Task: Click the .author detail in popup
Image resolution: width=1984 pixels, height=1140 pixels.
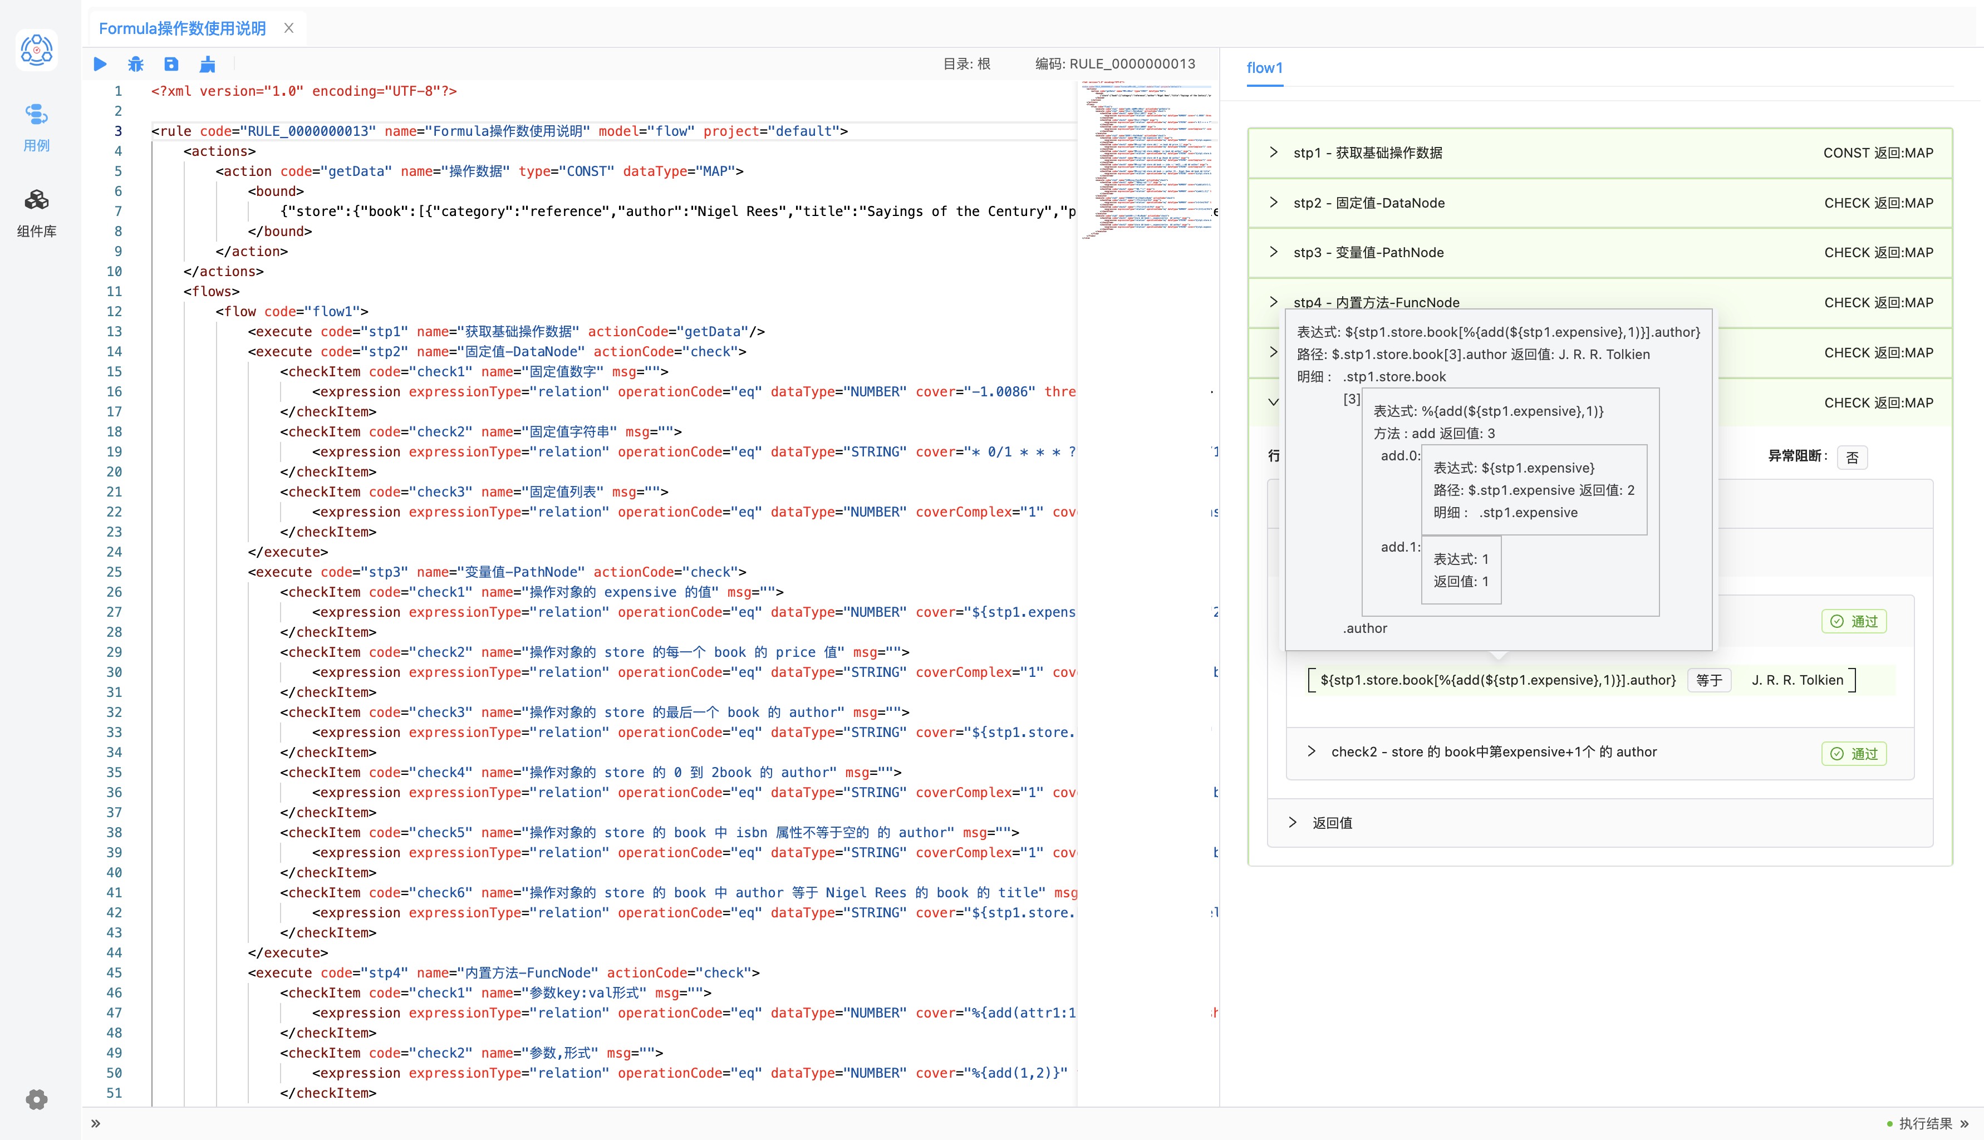Action: point(1364,628)
